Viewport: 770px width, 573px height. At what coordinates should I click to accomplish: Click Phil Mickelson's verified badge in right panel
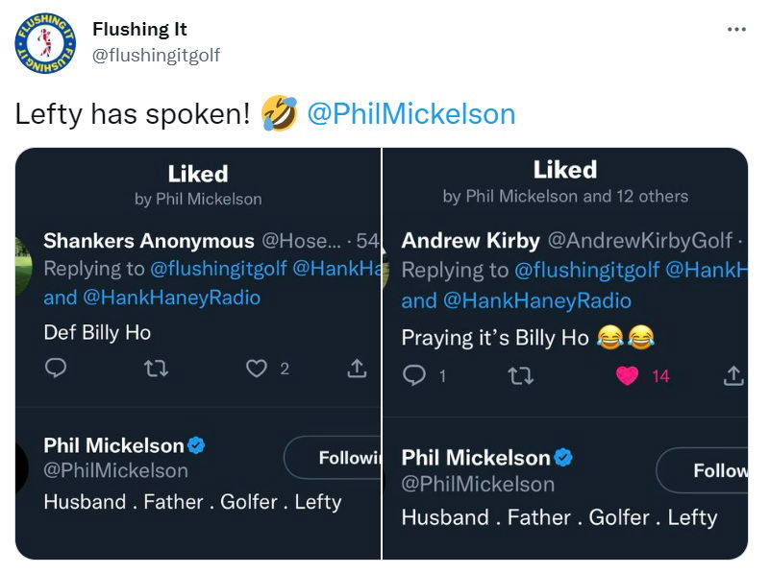pos(563,457)
